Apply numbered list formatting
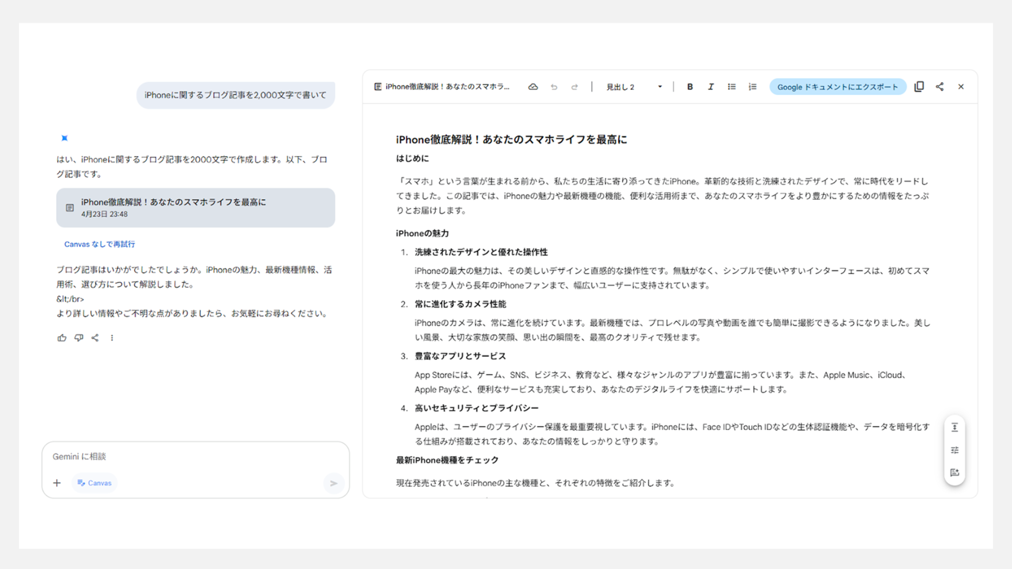 point(752,87)
